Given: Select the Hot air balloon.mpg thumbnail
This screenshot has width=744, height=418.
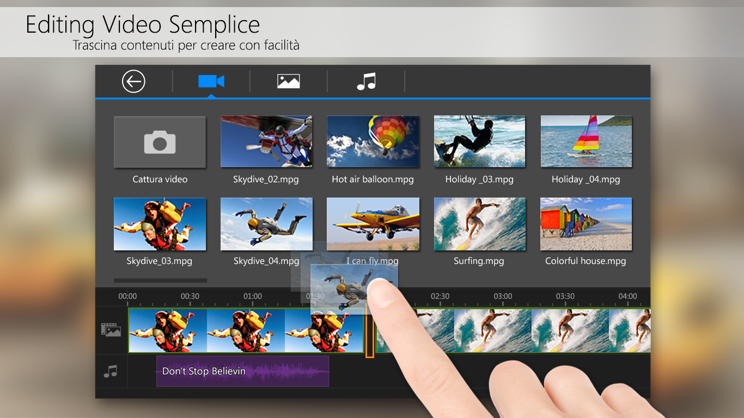Looking at the screenshot, I should [x=373, y=142].
